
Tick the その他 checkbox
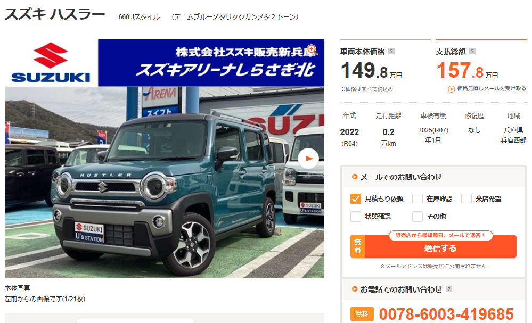418,216
